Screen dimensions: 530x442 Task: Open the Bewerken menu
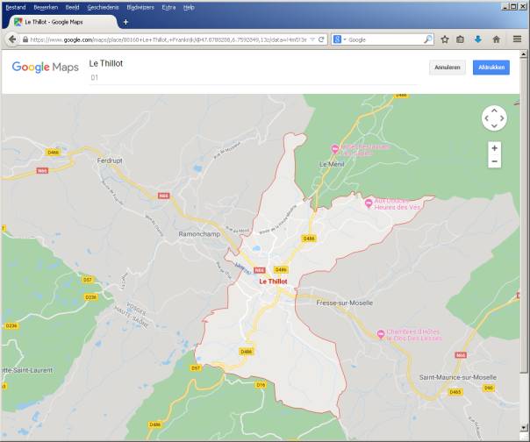46,7
